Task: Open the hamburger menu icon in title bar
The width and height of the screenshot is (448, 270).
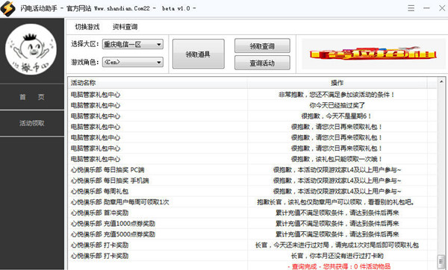Action: 411,8
